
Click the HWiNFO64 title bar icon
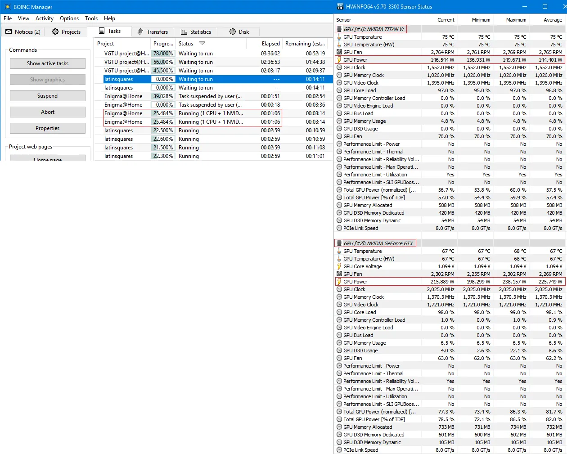[x=340, y=7]
